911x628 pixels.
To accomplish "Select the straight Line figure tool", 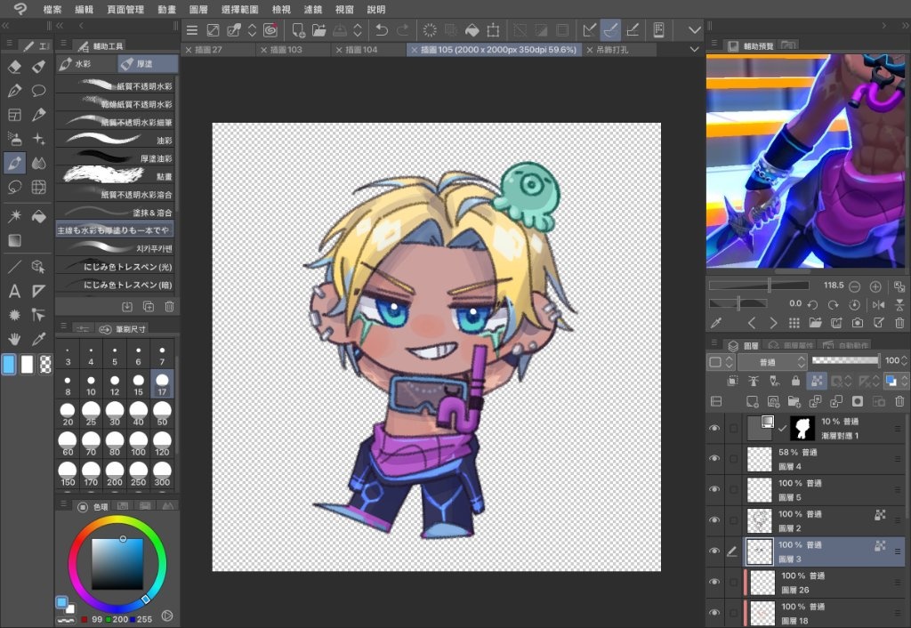I will click(x=14, y=267).
